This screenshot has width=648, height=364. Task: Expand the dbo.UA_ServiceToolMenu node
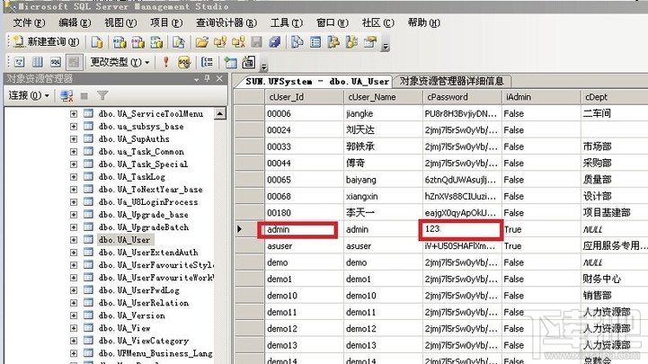tap(74, 113)
